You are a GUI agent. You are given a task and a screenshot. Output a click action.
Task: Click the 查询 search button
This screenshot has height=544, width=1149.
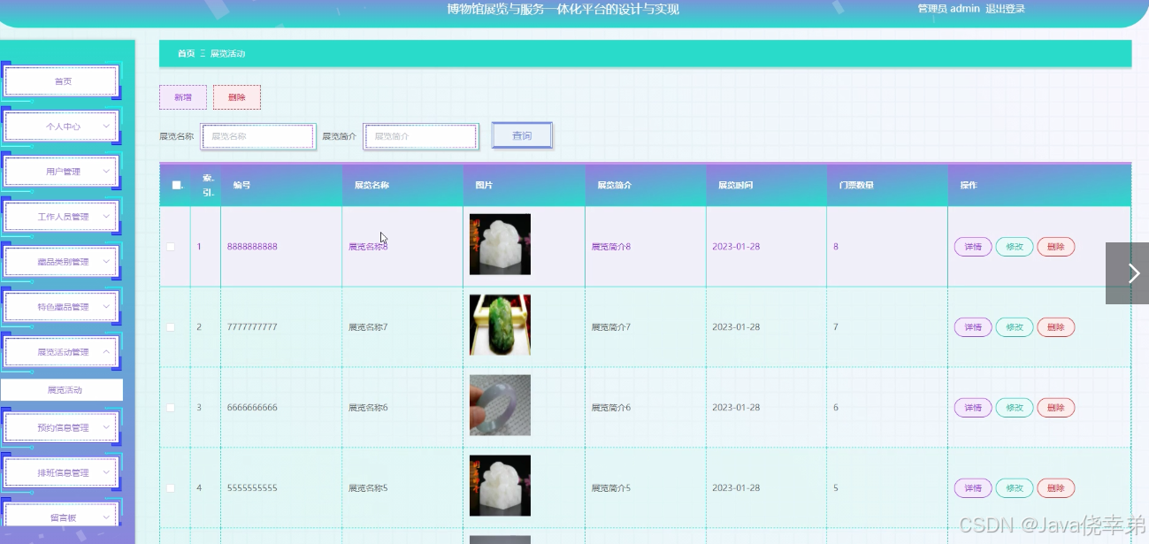pos(522,135)
